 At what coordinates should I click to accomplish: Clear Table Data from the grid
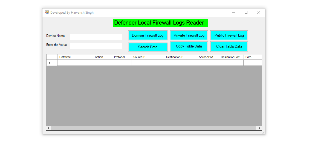pos(229,47)
